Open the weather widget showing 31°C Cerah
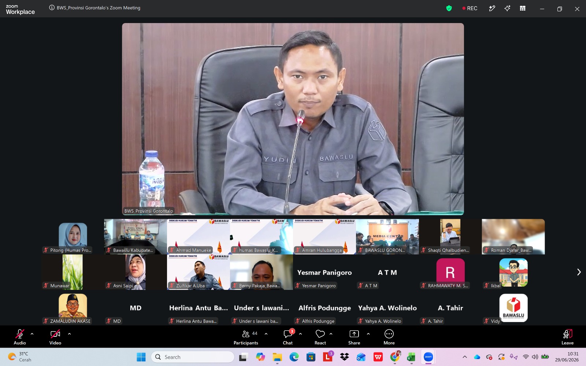The width and height of the screenshot is (586, 366). coord(20,357)
